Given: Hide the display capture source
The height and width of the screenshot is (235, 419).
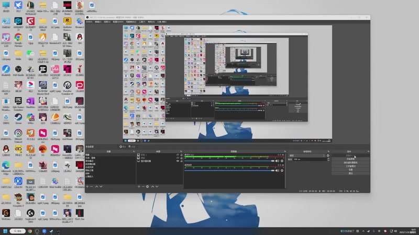Looking at the screenshot, I should point(178,161).
